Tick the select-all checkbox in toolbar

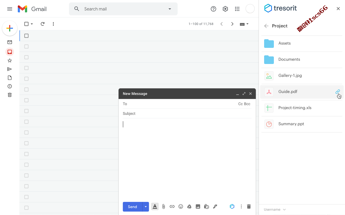point(26,24)
